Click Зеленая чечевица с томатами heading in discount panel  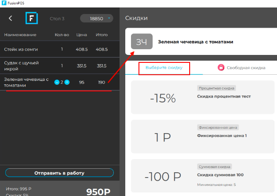tap(195, 42)
